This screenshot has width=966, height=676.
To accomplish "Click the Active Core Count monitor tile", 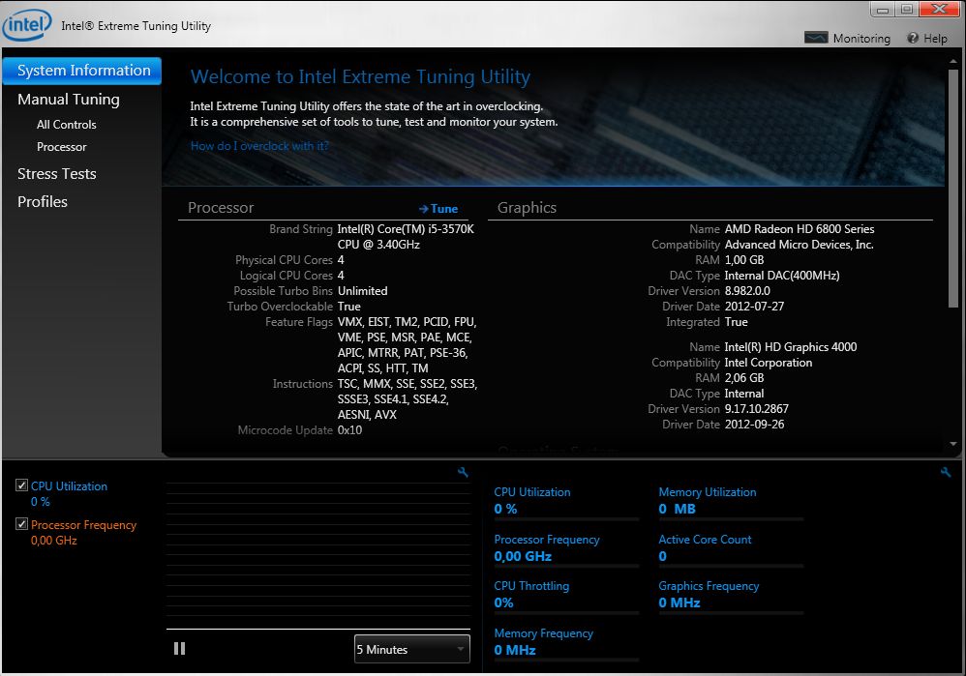I will (731, 548).
